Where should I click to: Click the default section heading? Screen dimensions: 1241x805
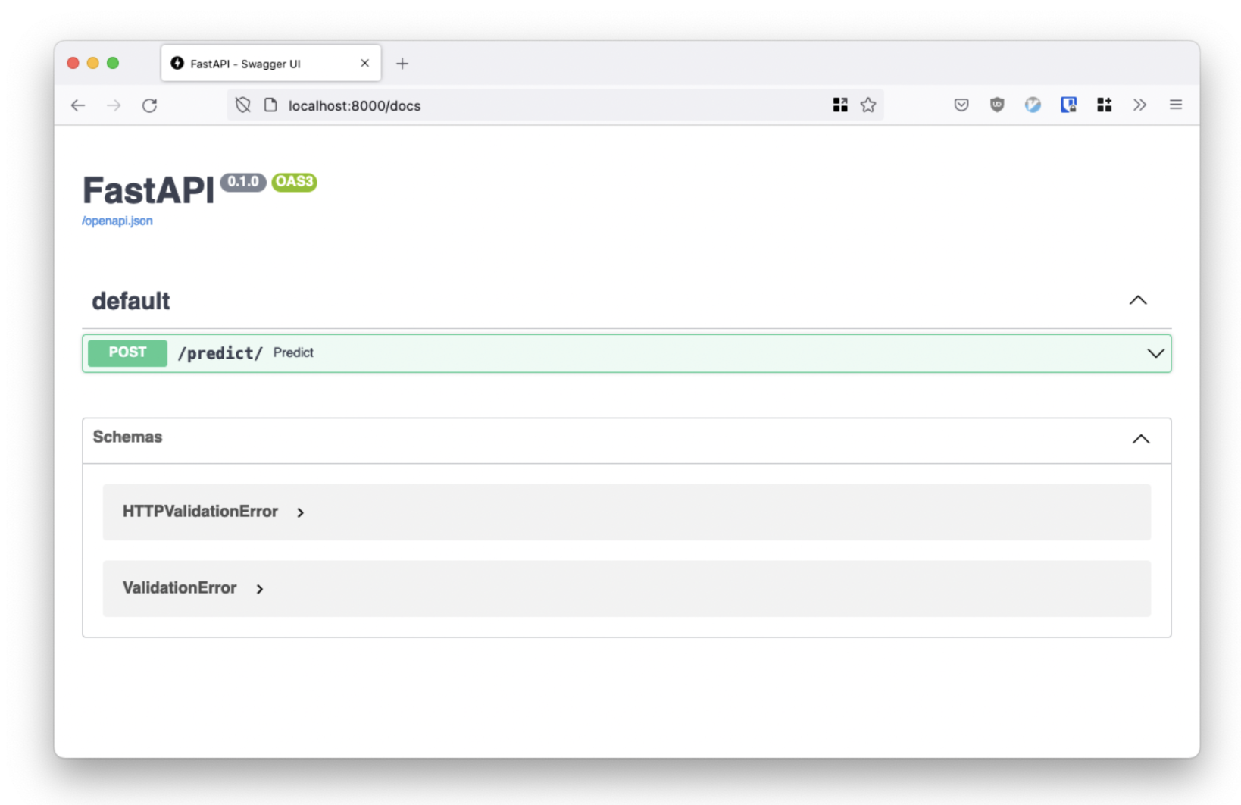pos(131,301)
